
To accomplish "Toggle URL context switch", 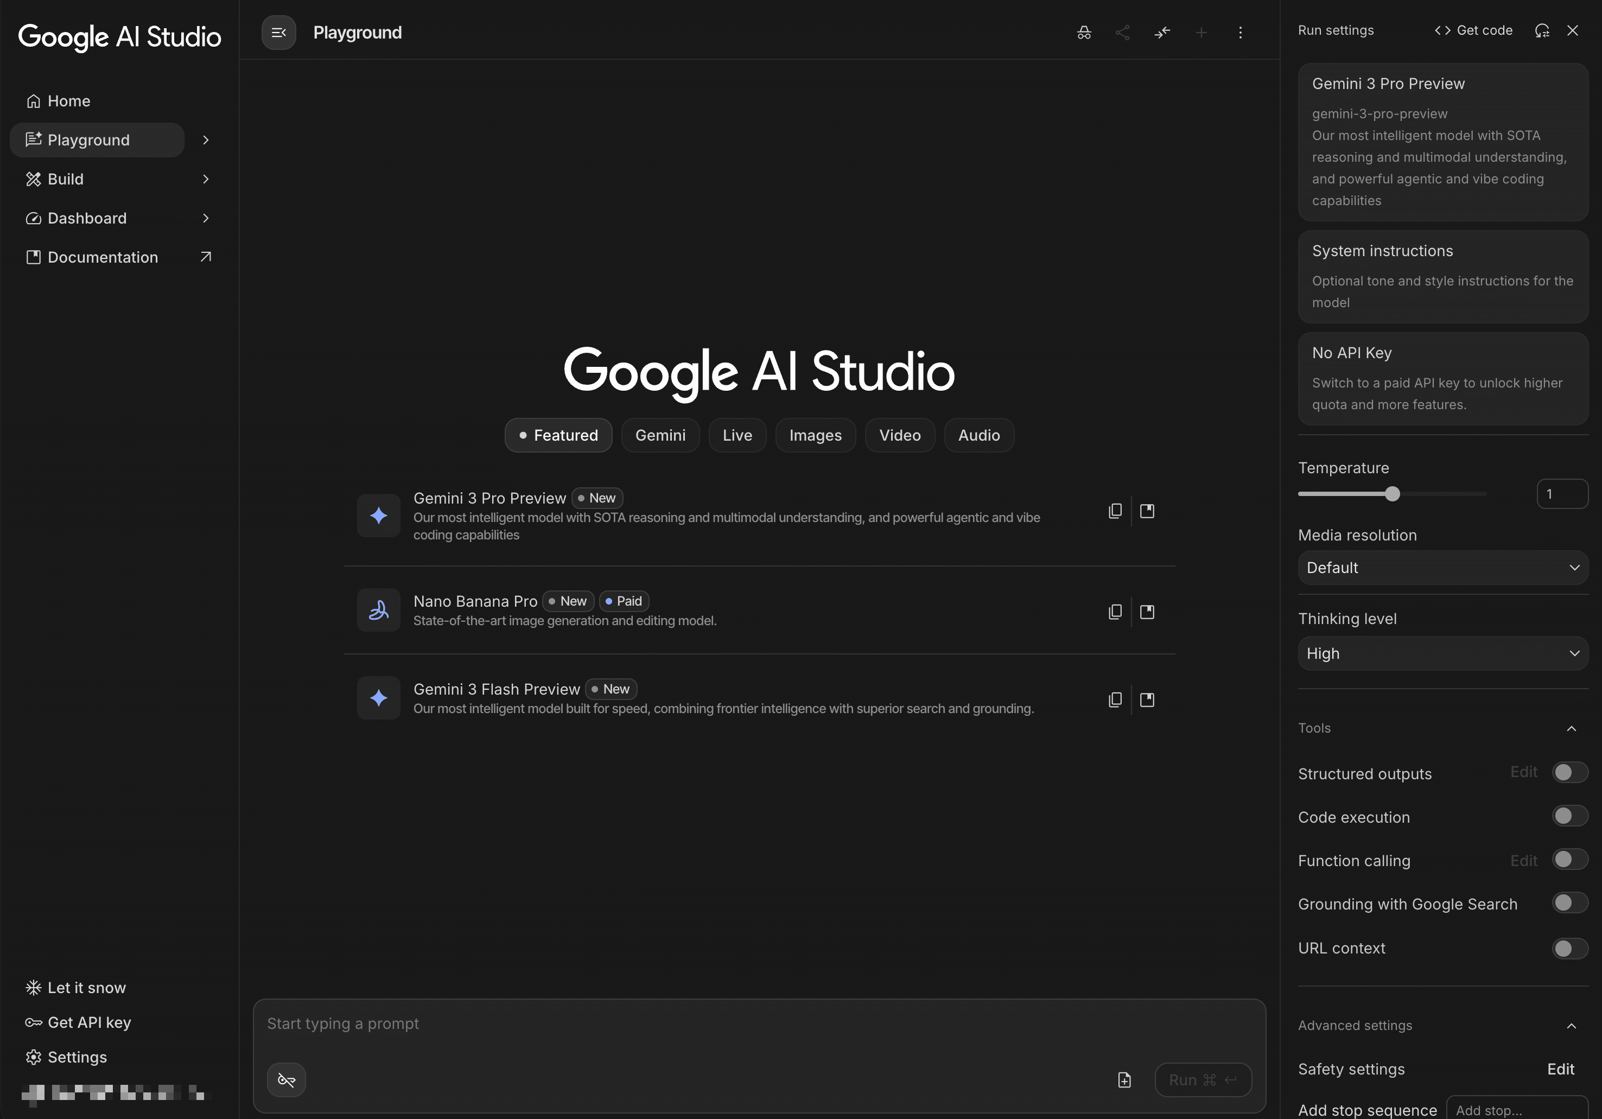I will click(x=1569, y=948).
